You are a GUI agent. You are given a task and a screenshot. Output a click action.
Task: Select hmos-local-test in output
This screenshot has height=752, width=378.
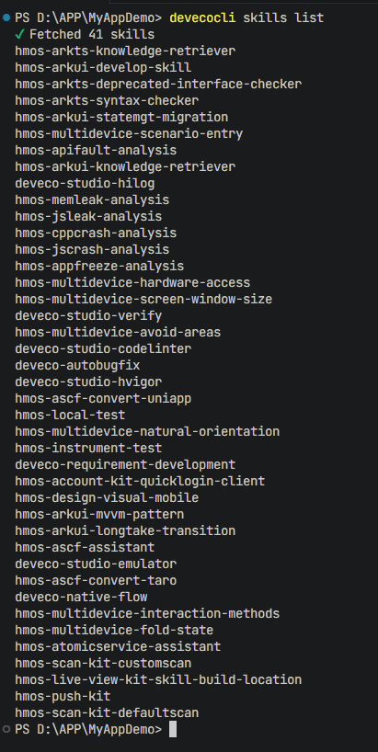[x=70, y=416]
